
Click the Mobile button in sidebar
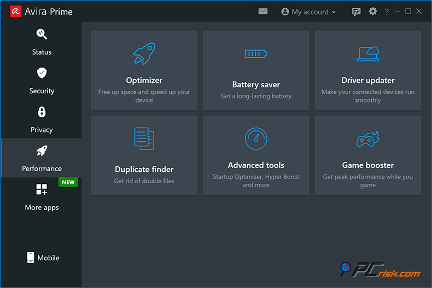43,257
